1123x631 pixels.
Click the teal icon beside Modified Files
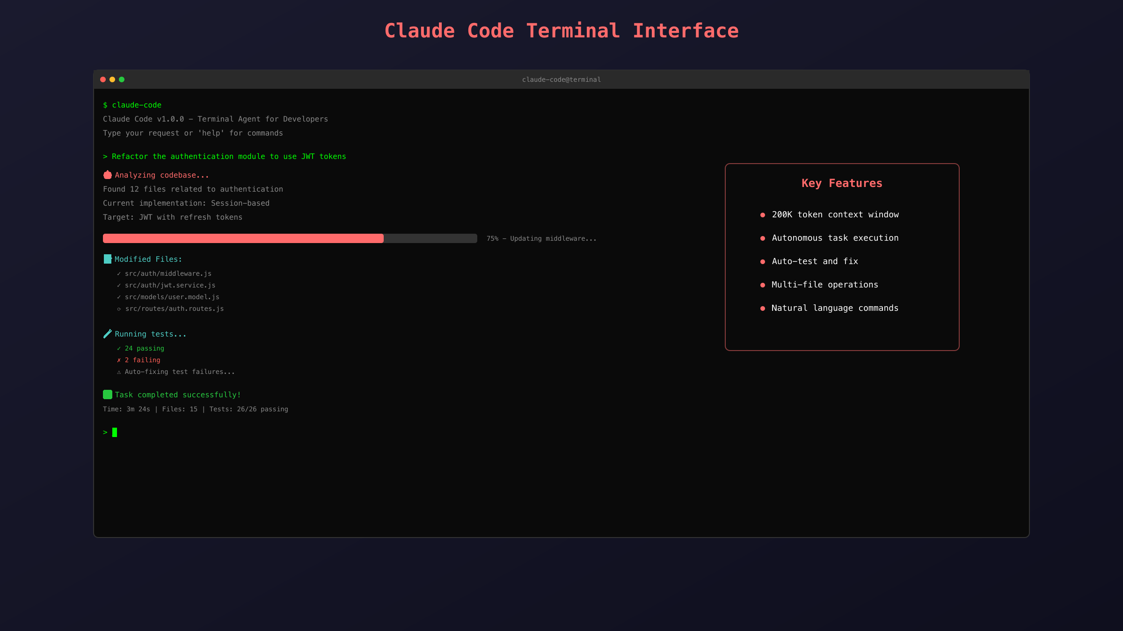click(108, 259)
